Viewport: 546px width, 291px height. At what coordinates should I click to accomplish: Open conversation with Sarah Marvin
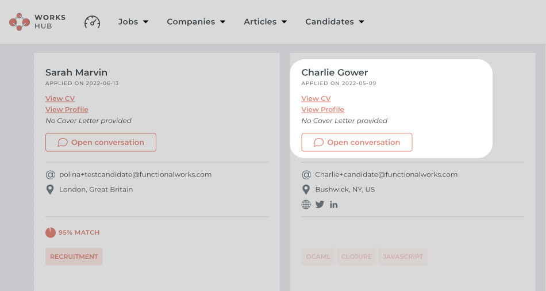pos(101,142)
